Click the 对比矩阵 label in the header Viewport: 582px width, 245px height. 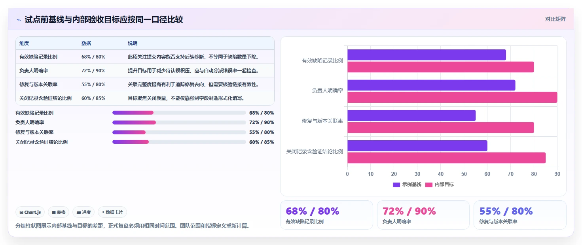point(555,19)
